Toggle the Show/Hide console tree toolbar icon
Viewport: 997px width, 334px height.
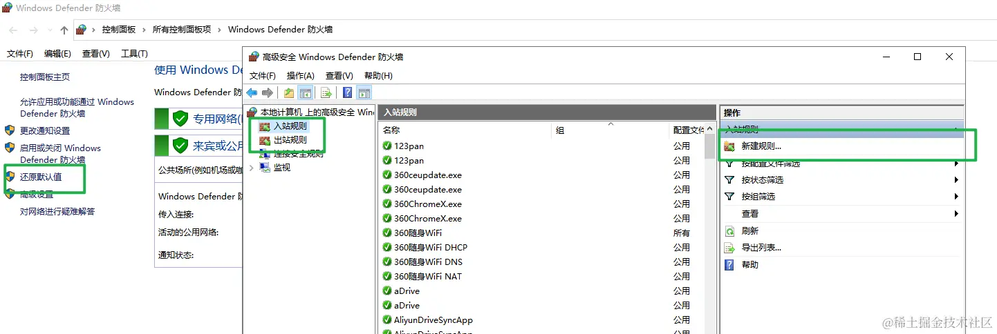click(305, 92)
